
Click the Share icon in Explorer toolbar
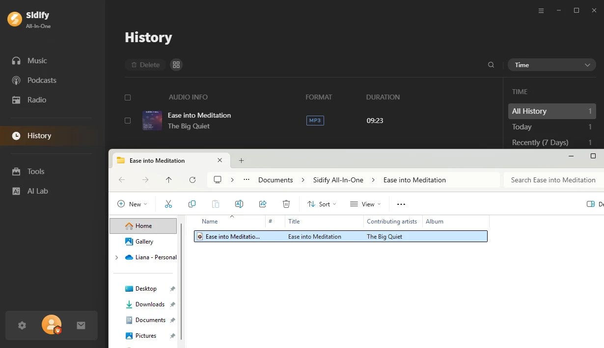[263, 204]
